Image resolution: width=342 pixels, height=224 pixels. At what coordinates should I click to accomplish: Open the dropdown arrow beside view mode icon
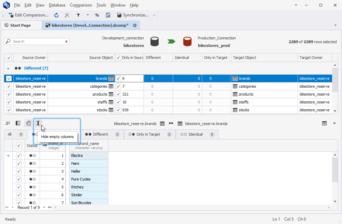pyautogui.click(x=334, y=123)
